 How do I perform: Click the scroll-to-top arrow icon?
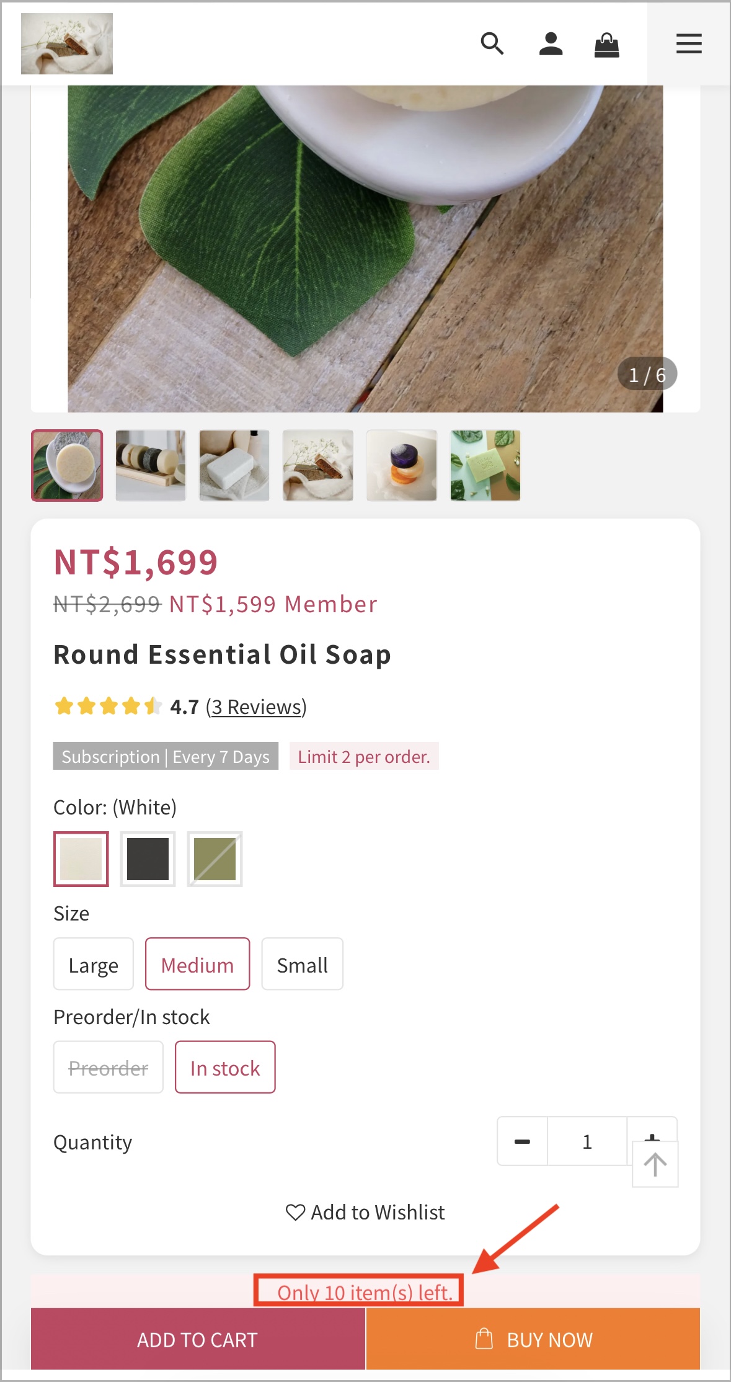point(655,1164)
